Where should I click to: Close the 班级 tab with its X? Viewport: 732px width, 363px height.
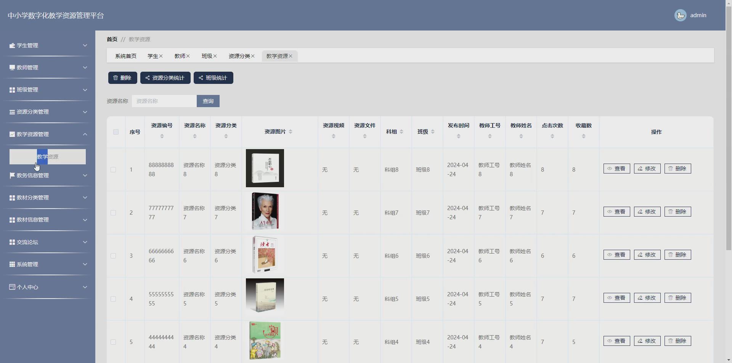215,56
